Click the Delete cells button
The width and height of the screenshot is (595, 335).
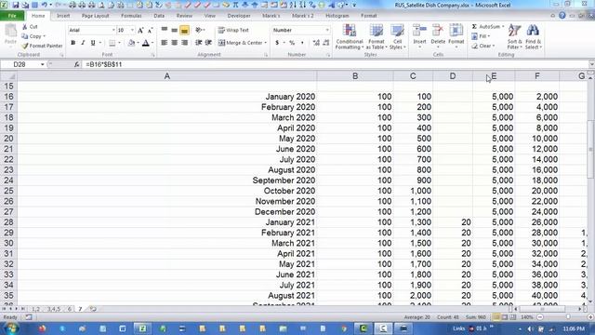coord(438,35)
